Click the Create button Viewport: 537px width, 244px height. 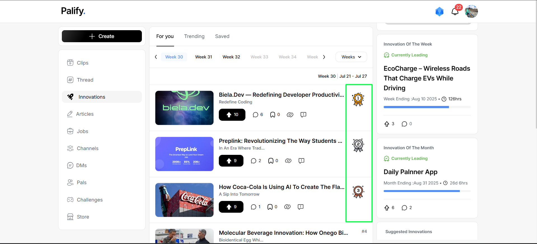[102, 36]
